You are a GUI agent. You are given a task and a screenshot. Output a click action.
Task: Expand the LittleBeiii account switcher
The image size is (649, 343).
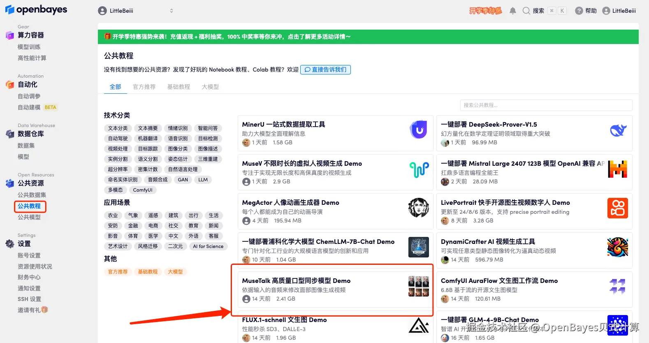172,11
